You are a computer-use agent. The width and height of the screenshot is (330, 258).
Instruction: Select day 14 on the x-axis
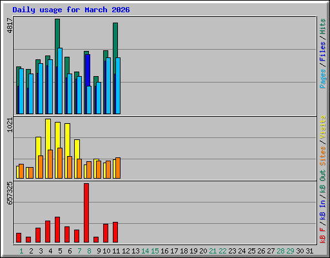(x=145, y=251)
